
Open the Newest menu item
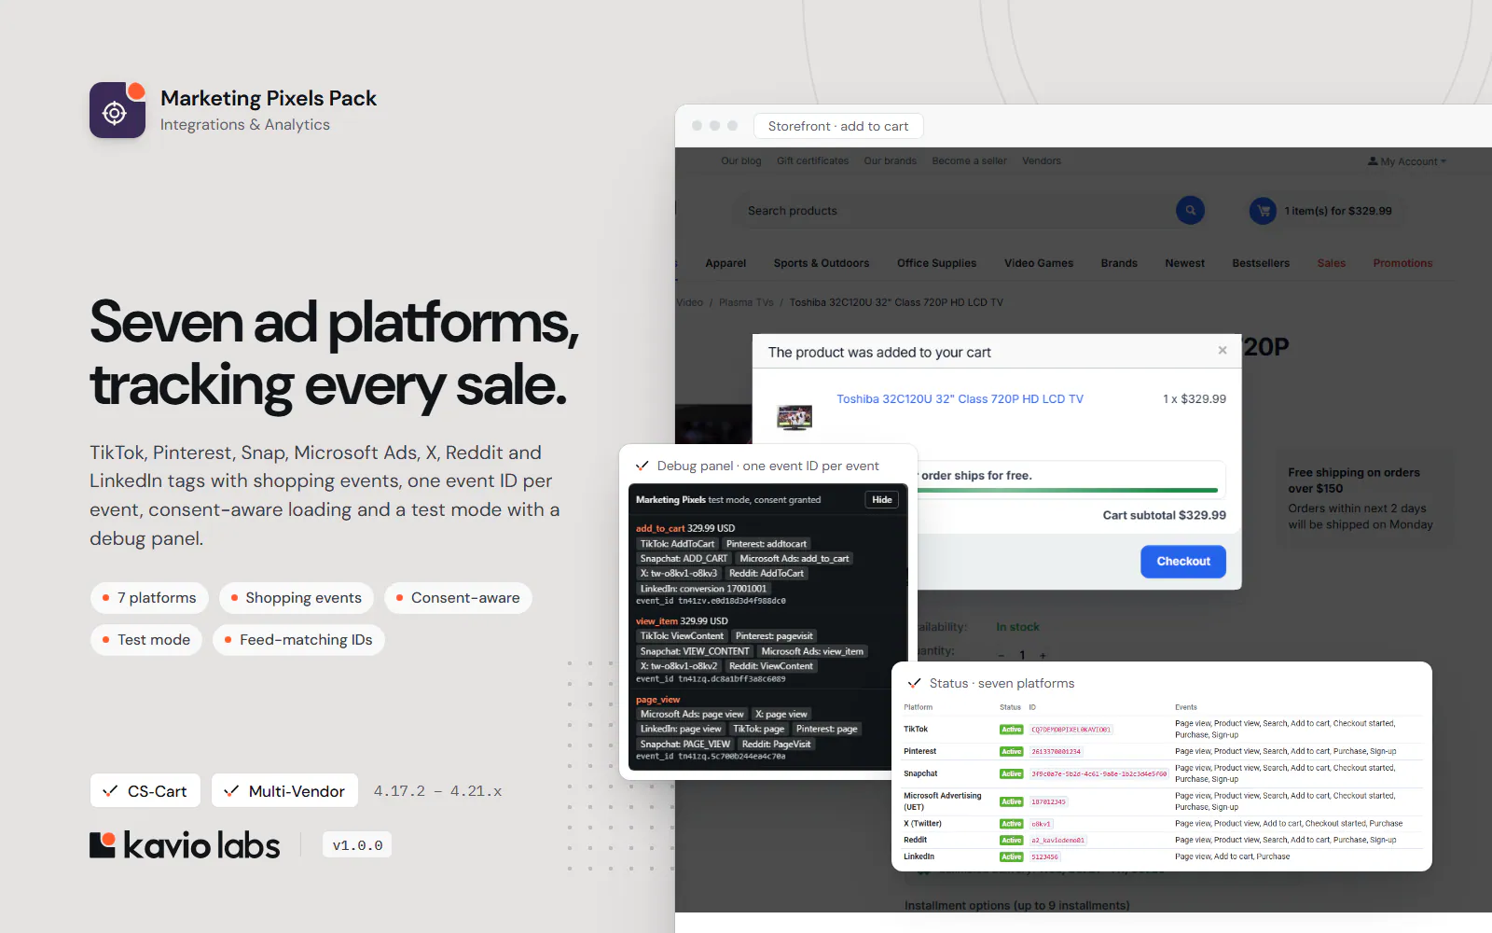(x=1184, y=263)
